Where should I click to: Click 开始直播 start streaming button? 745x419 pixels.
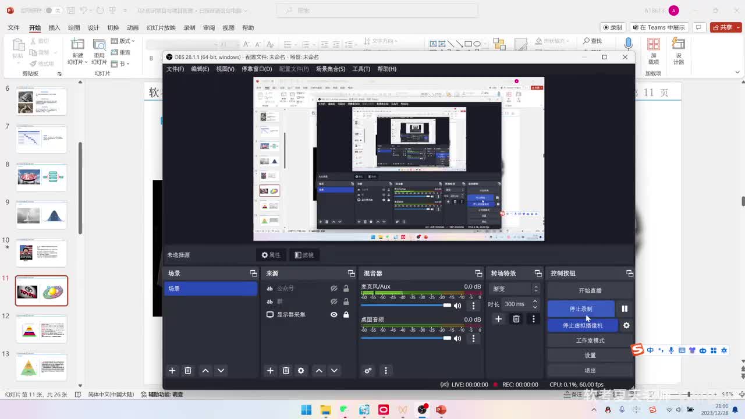point(590,290)
